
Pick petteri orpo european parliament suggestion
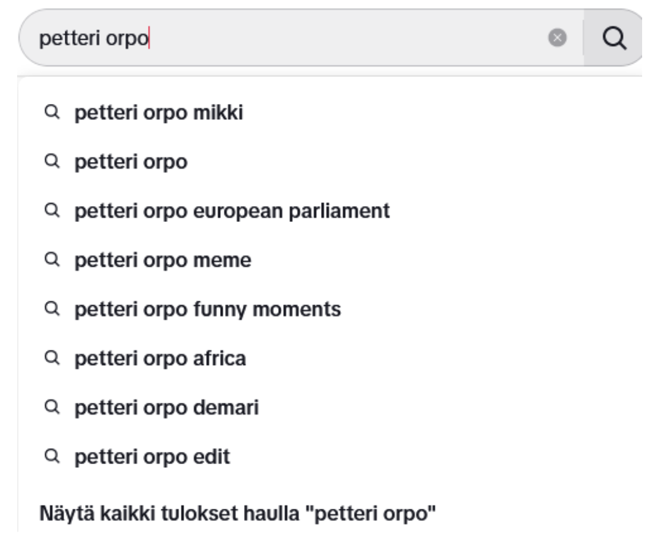click(x=330, y=211)
